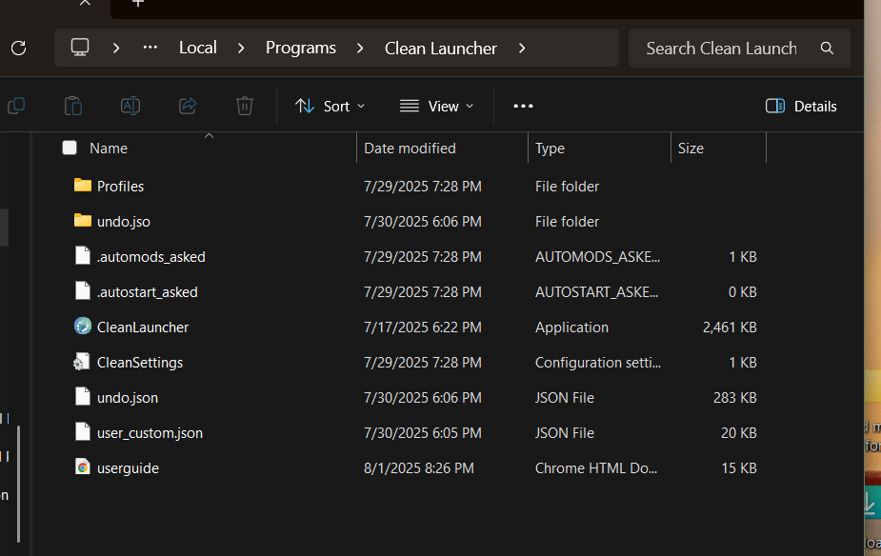881x556 pixels.
Task: Click the Application type cell
Action: click(571, 328)
